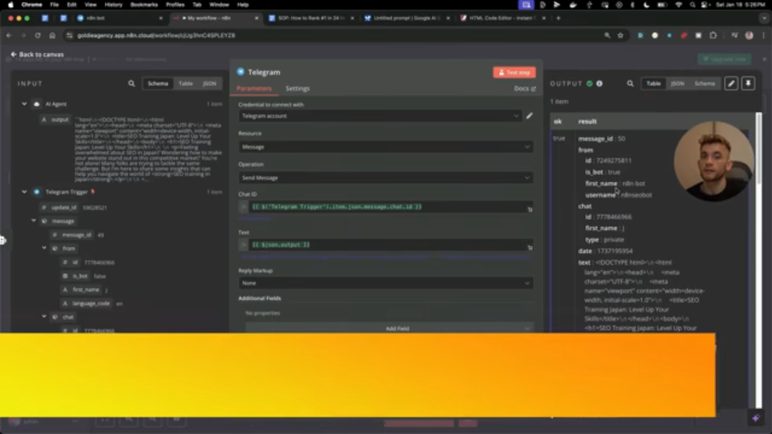
Task: Switch INPUT view to Schema
Action: tap(158, 84)
